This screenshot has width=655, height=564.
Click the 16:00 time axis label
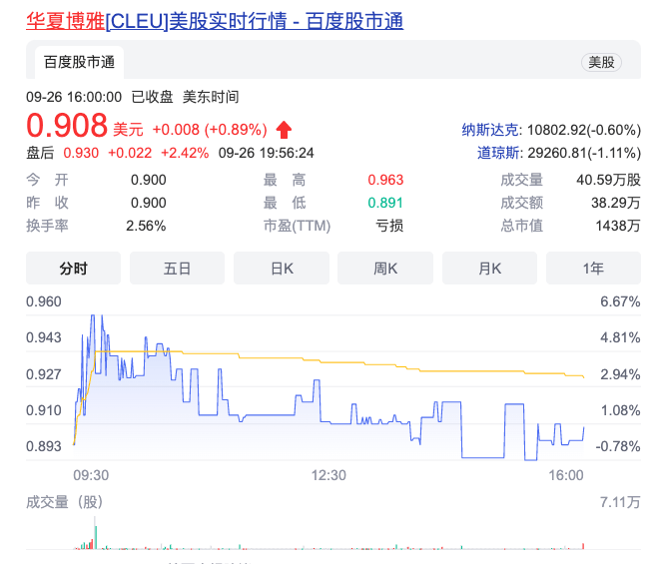pyautogui.click(x=566, y=475)
